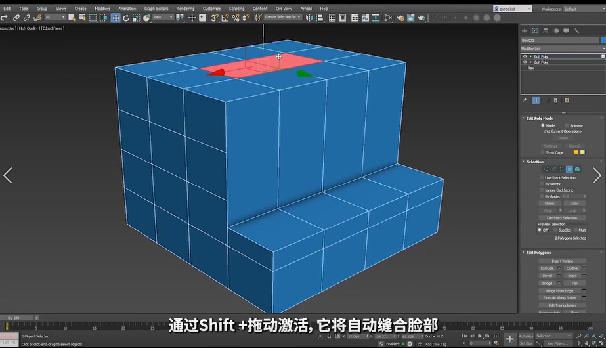
Task: Open the Modify panel tab
Action: pos(535,31)
